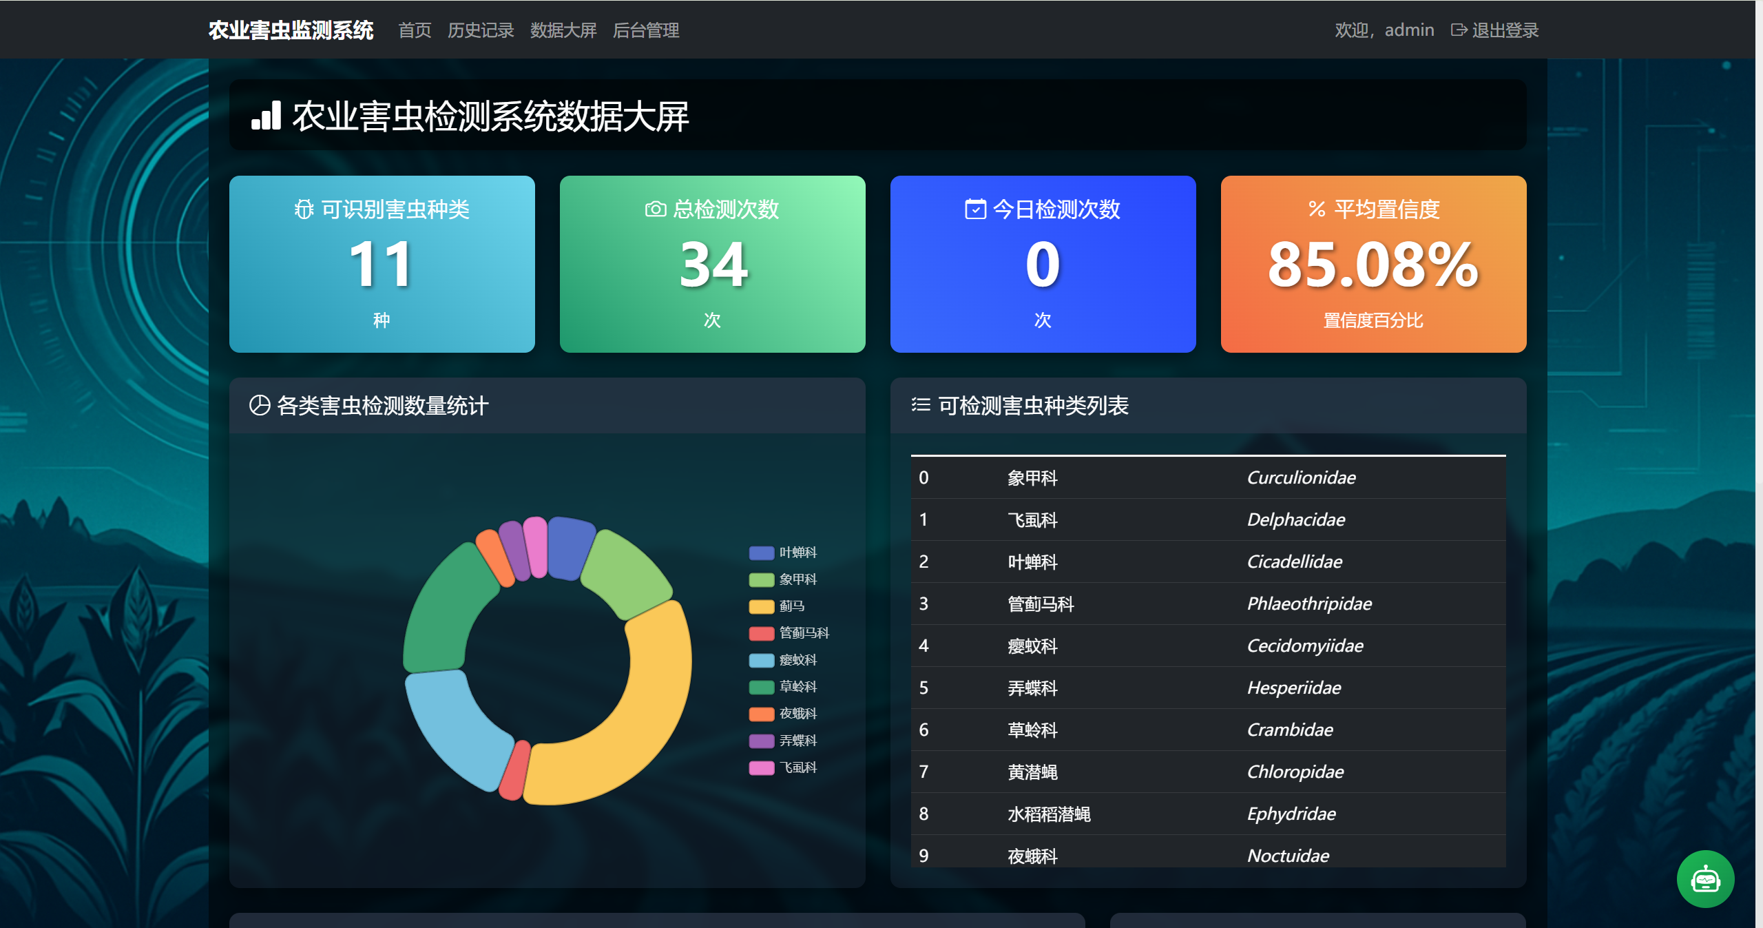Click the bug icon beside 可识别害虫种类
This screenshot has height=928, width=1763.
304,209
